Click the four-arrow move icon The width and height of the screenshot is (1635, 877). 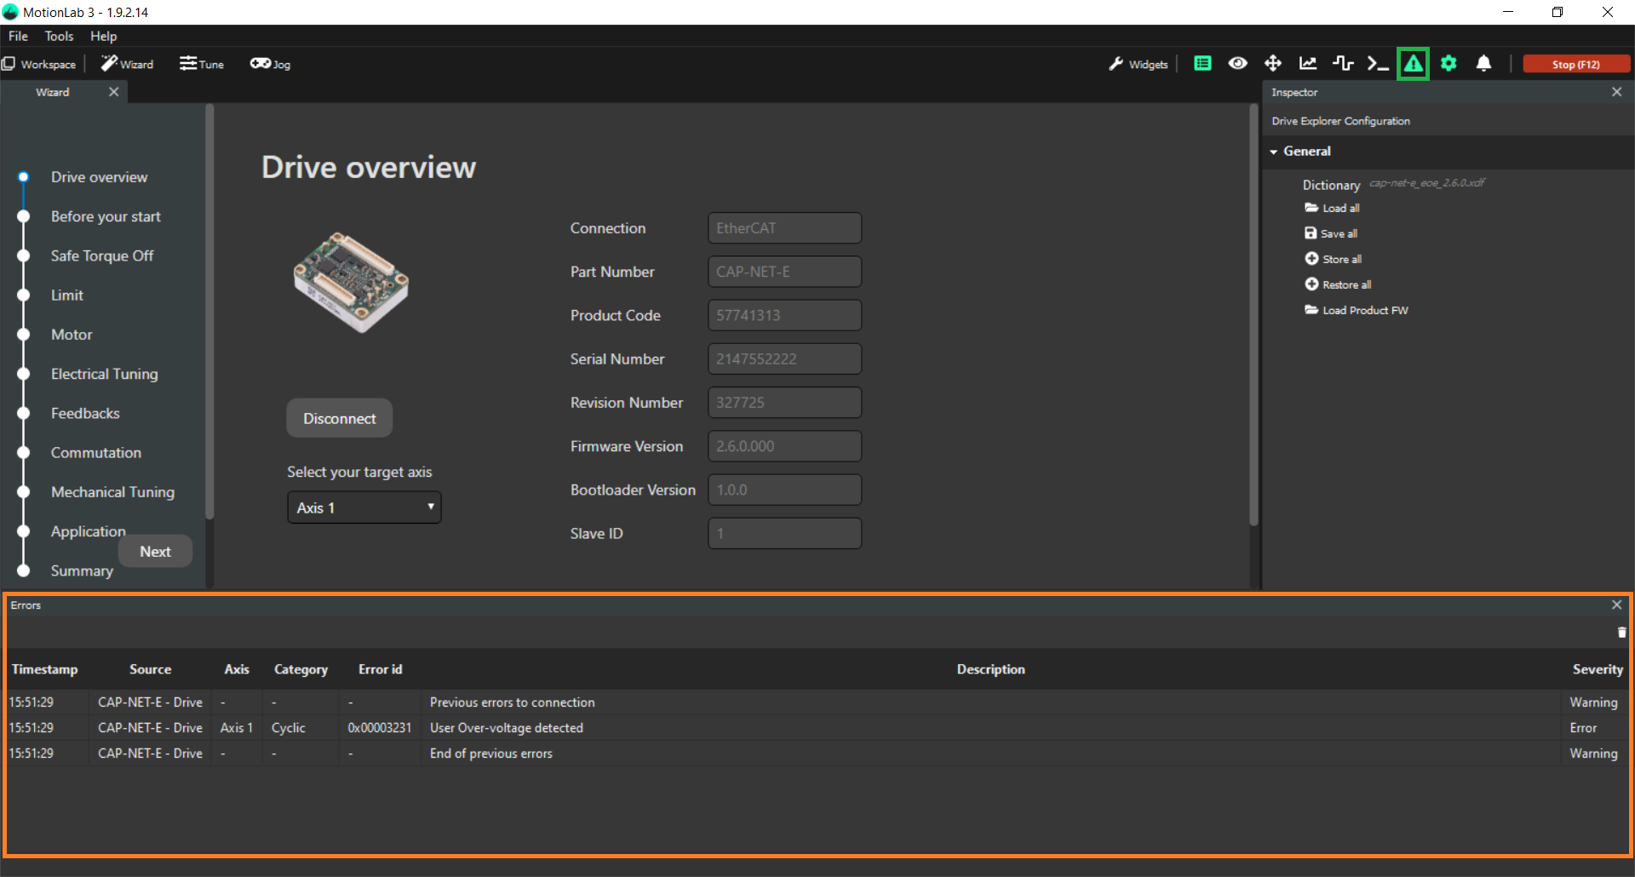[1272, 63]
